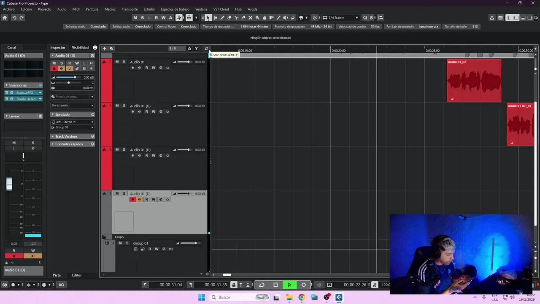The width and height of the screenshot is (540, 304).
Task: Click Play in transport bar
Action: click(289, 285)
